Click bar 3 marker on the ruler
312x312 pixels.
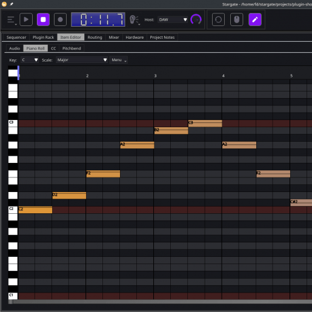[155, 76]
